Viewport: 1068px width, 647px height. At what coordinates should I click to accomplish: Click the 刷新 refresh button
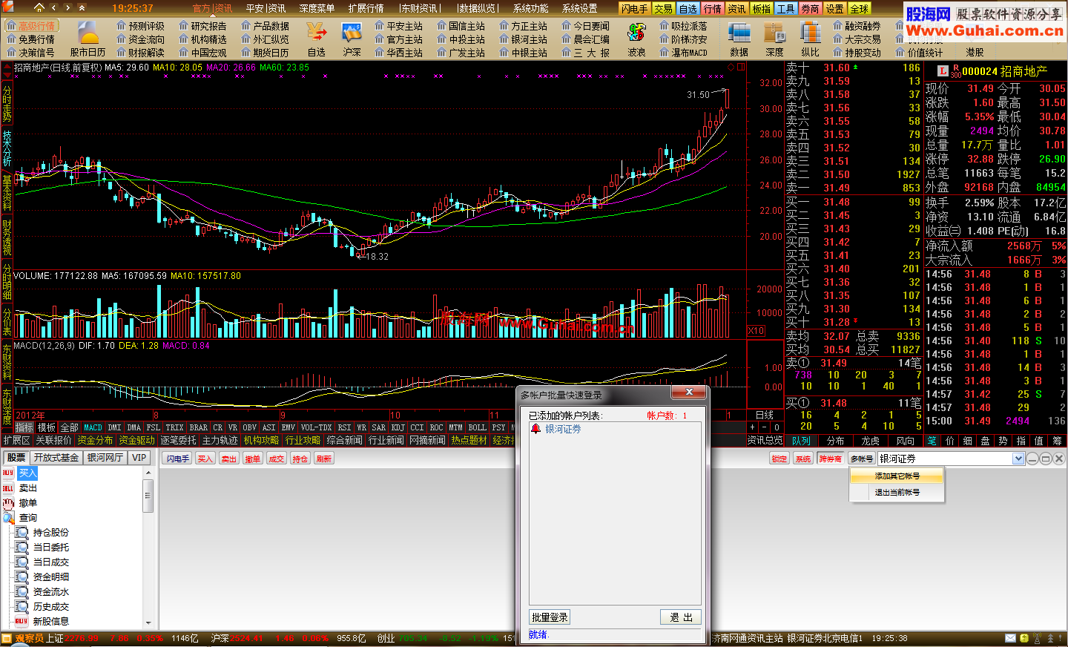coord(324,459)
